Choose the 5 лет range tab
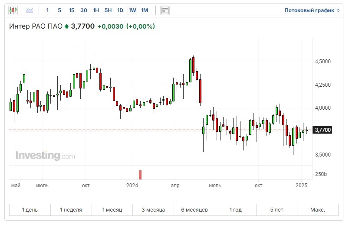Screen dimensions: 349x225 (x=277, y=210)
